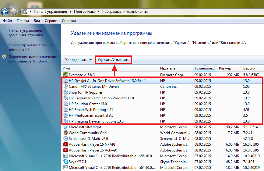Click the Evernote Corp. publisher cell
Viewport: 264px width, 171px height.
point(172,75)
